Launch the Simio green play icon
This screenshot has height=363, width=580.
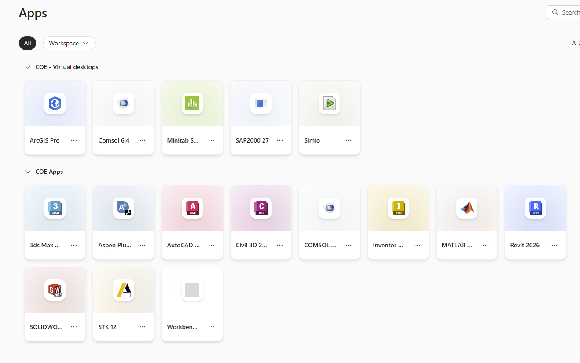(x=330, y=103)
